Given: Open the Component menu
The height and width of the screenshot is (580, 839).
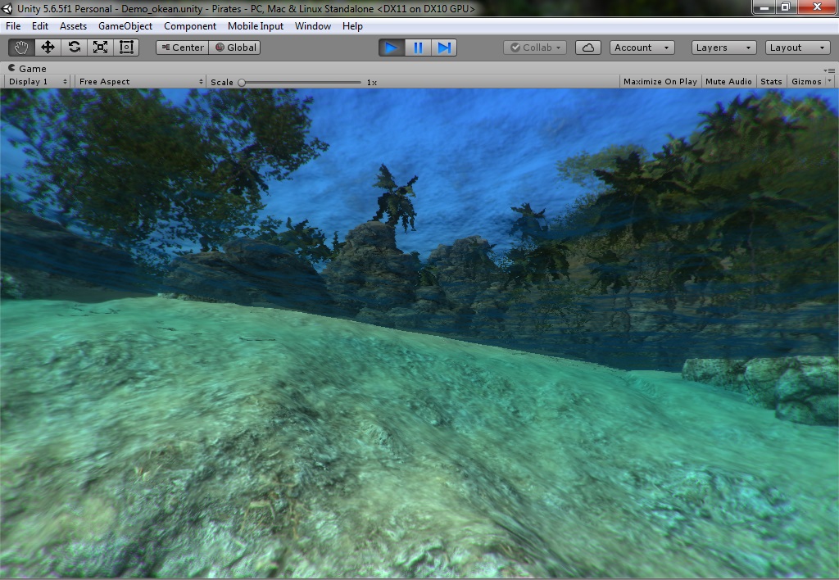Looking at the screenshot, I should pyautogui.click(x=190, y=26).
